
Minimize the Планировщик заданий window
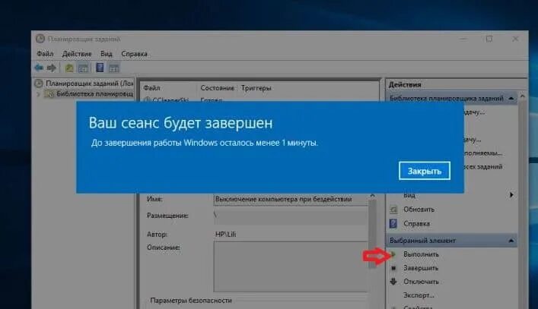coord(463,39)
